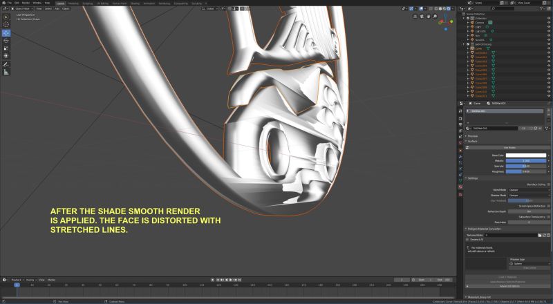
Task: Open the Render menu in top bar
Action: pyautogui.click(x=26, y=3)
